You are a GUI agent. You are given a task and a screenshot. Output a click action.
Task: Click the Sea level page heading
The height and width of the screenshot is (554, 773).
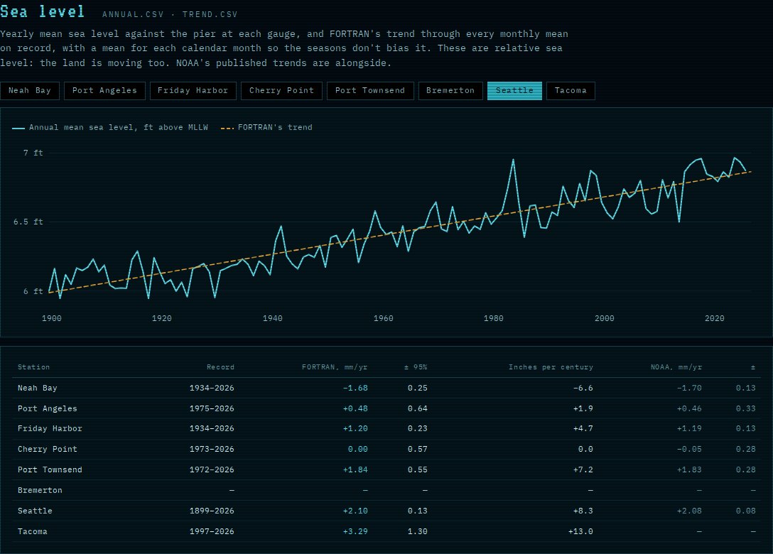click(x=43, y=11)
